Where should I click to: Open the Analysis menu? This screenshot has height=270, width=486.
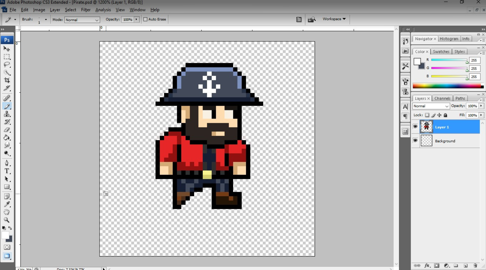pos(103,10)
